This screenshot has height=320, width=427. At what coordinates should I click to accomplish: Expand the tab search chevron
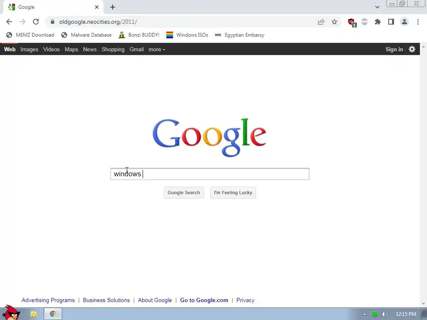[x=377, y=7]
